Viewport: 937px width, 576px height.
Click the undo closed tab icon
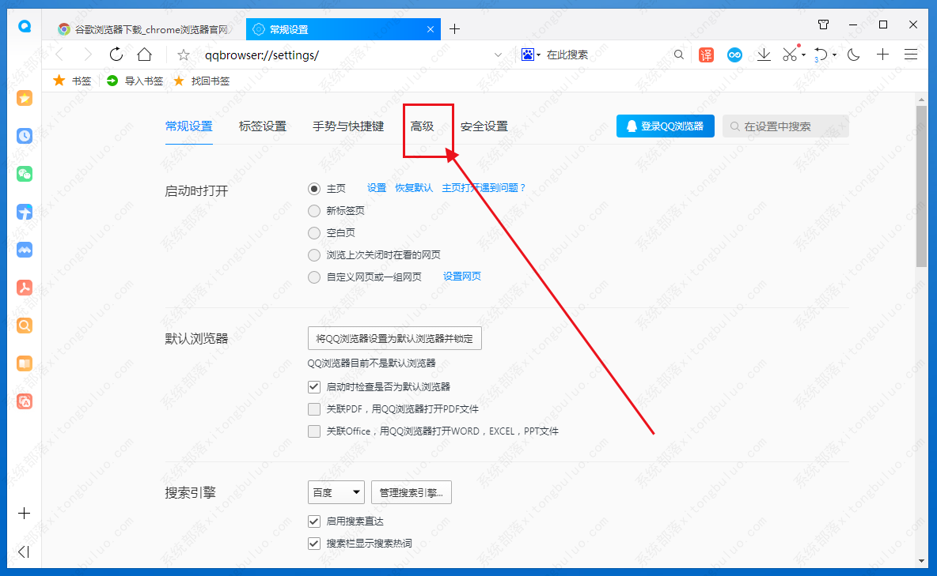821,55
